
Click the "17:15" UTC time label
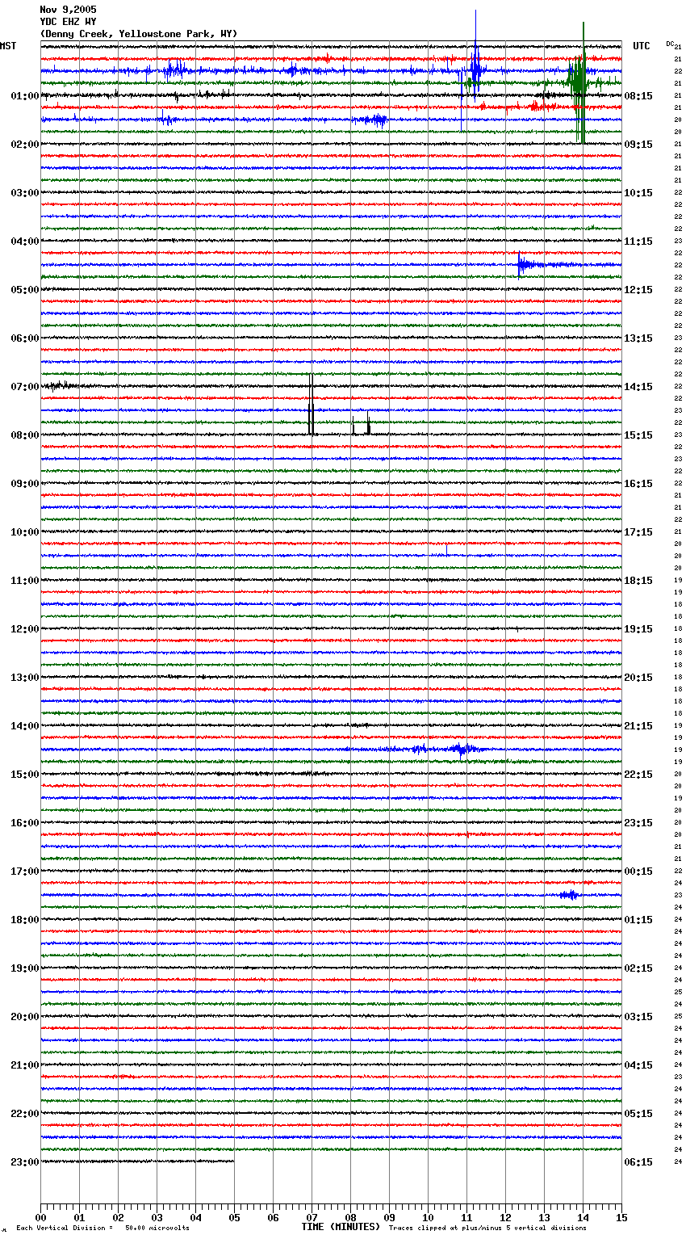[638, 532]
